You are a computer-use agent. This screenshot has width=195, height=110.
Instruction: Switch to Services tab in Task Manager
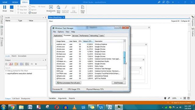[75, 36]
